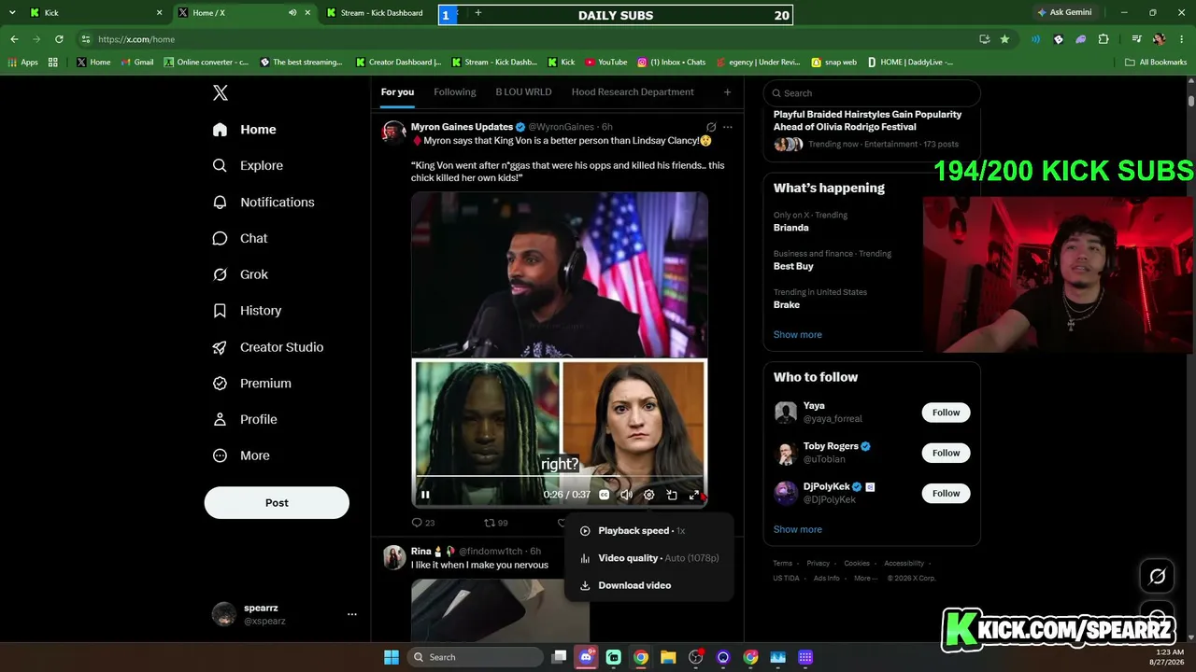The image size is (1196, 672).
Task: Click the video settings gear icon
Action: click(649, 495)
